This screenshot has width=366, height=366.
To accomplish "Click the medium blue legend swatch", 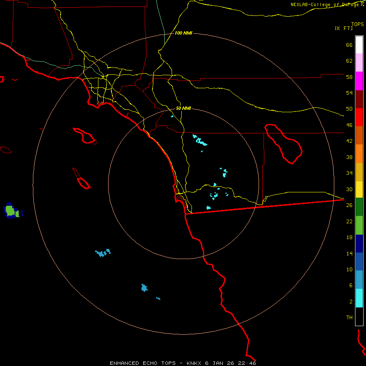I will pyautogui.click(x=359, y=261).
